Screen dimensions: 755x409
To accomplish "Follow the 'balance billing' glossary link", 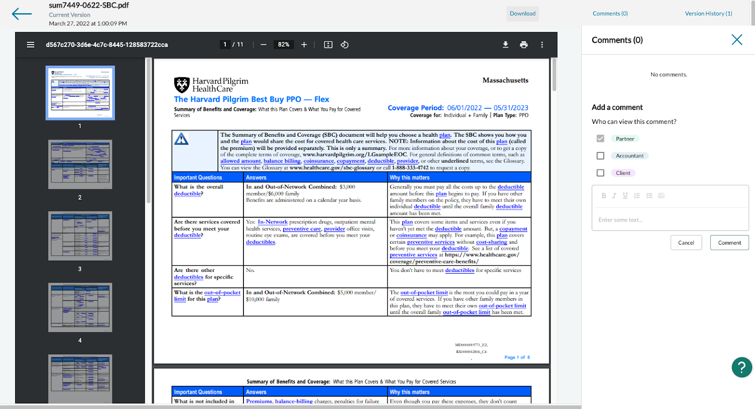I will 282,161.
